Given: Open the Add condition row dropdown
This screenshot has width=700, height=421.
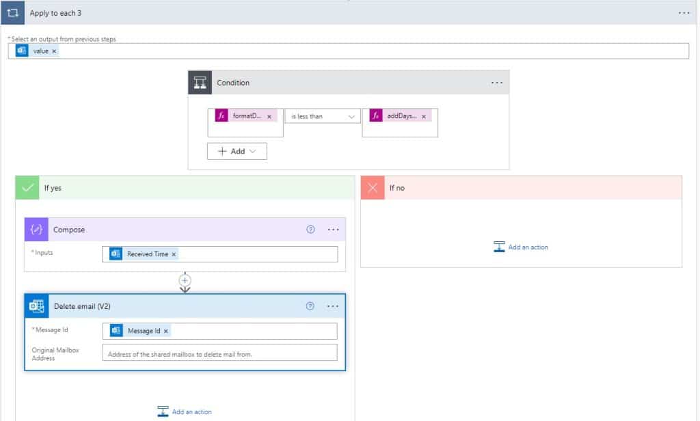Looking at the screenshot, I should pyautogui.click(x=237, y=151).
